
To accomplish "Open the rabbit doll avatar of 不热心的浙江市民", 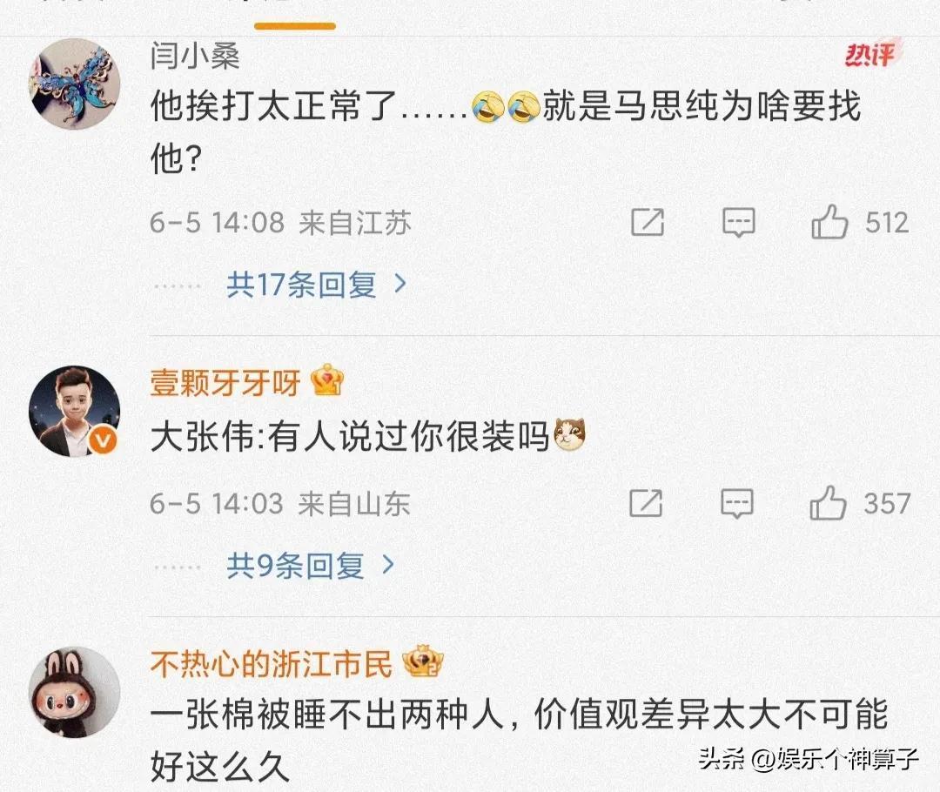I will (x=74, y=692).
